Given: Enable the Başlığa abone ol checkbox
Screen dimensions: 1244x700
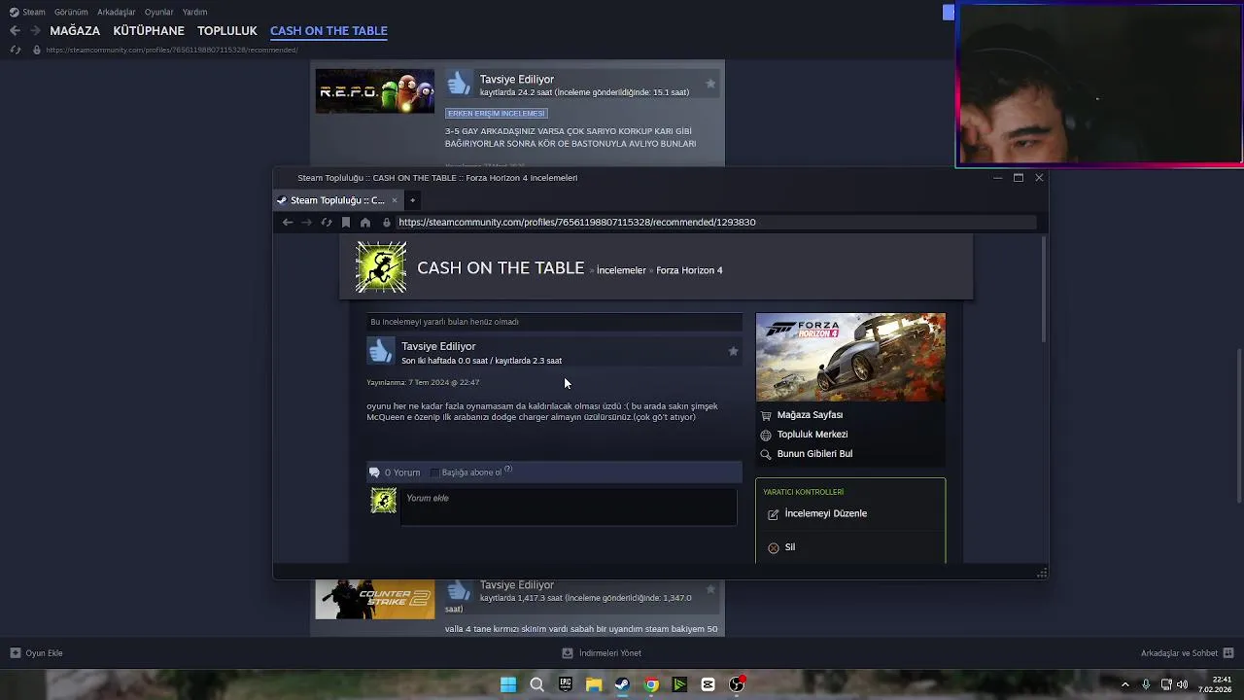Looking at the screenshot, I should [434, 472].
